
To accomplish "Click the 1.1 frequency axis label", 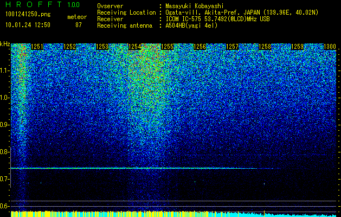I will 4,71.
